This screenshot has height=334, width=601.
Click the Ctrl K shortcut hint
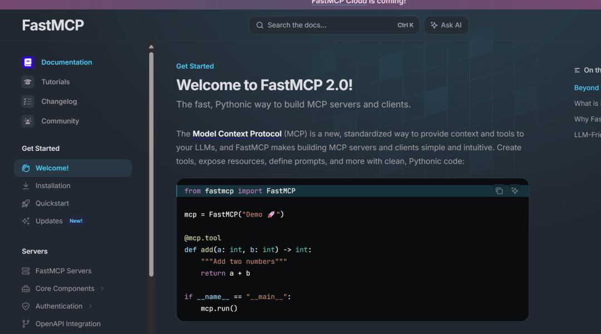(405, 25)
